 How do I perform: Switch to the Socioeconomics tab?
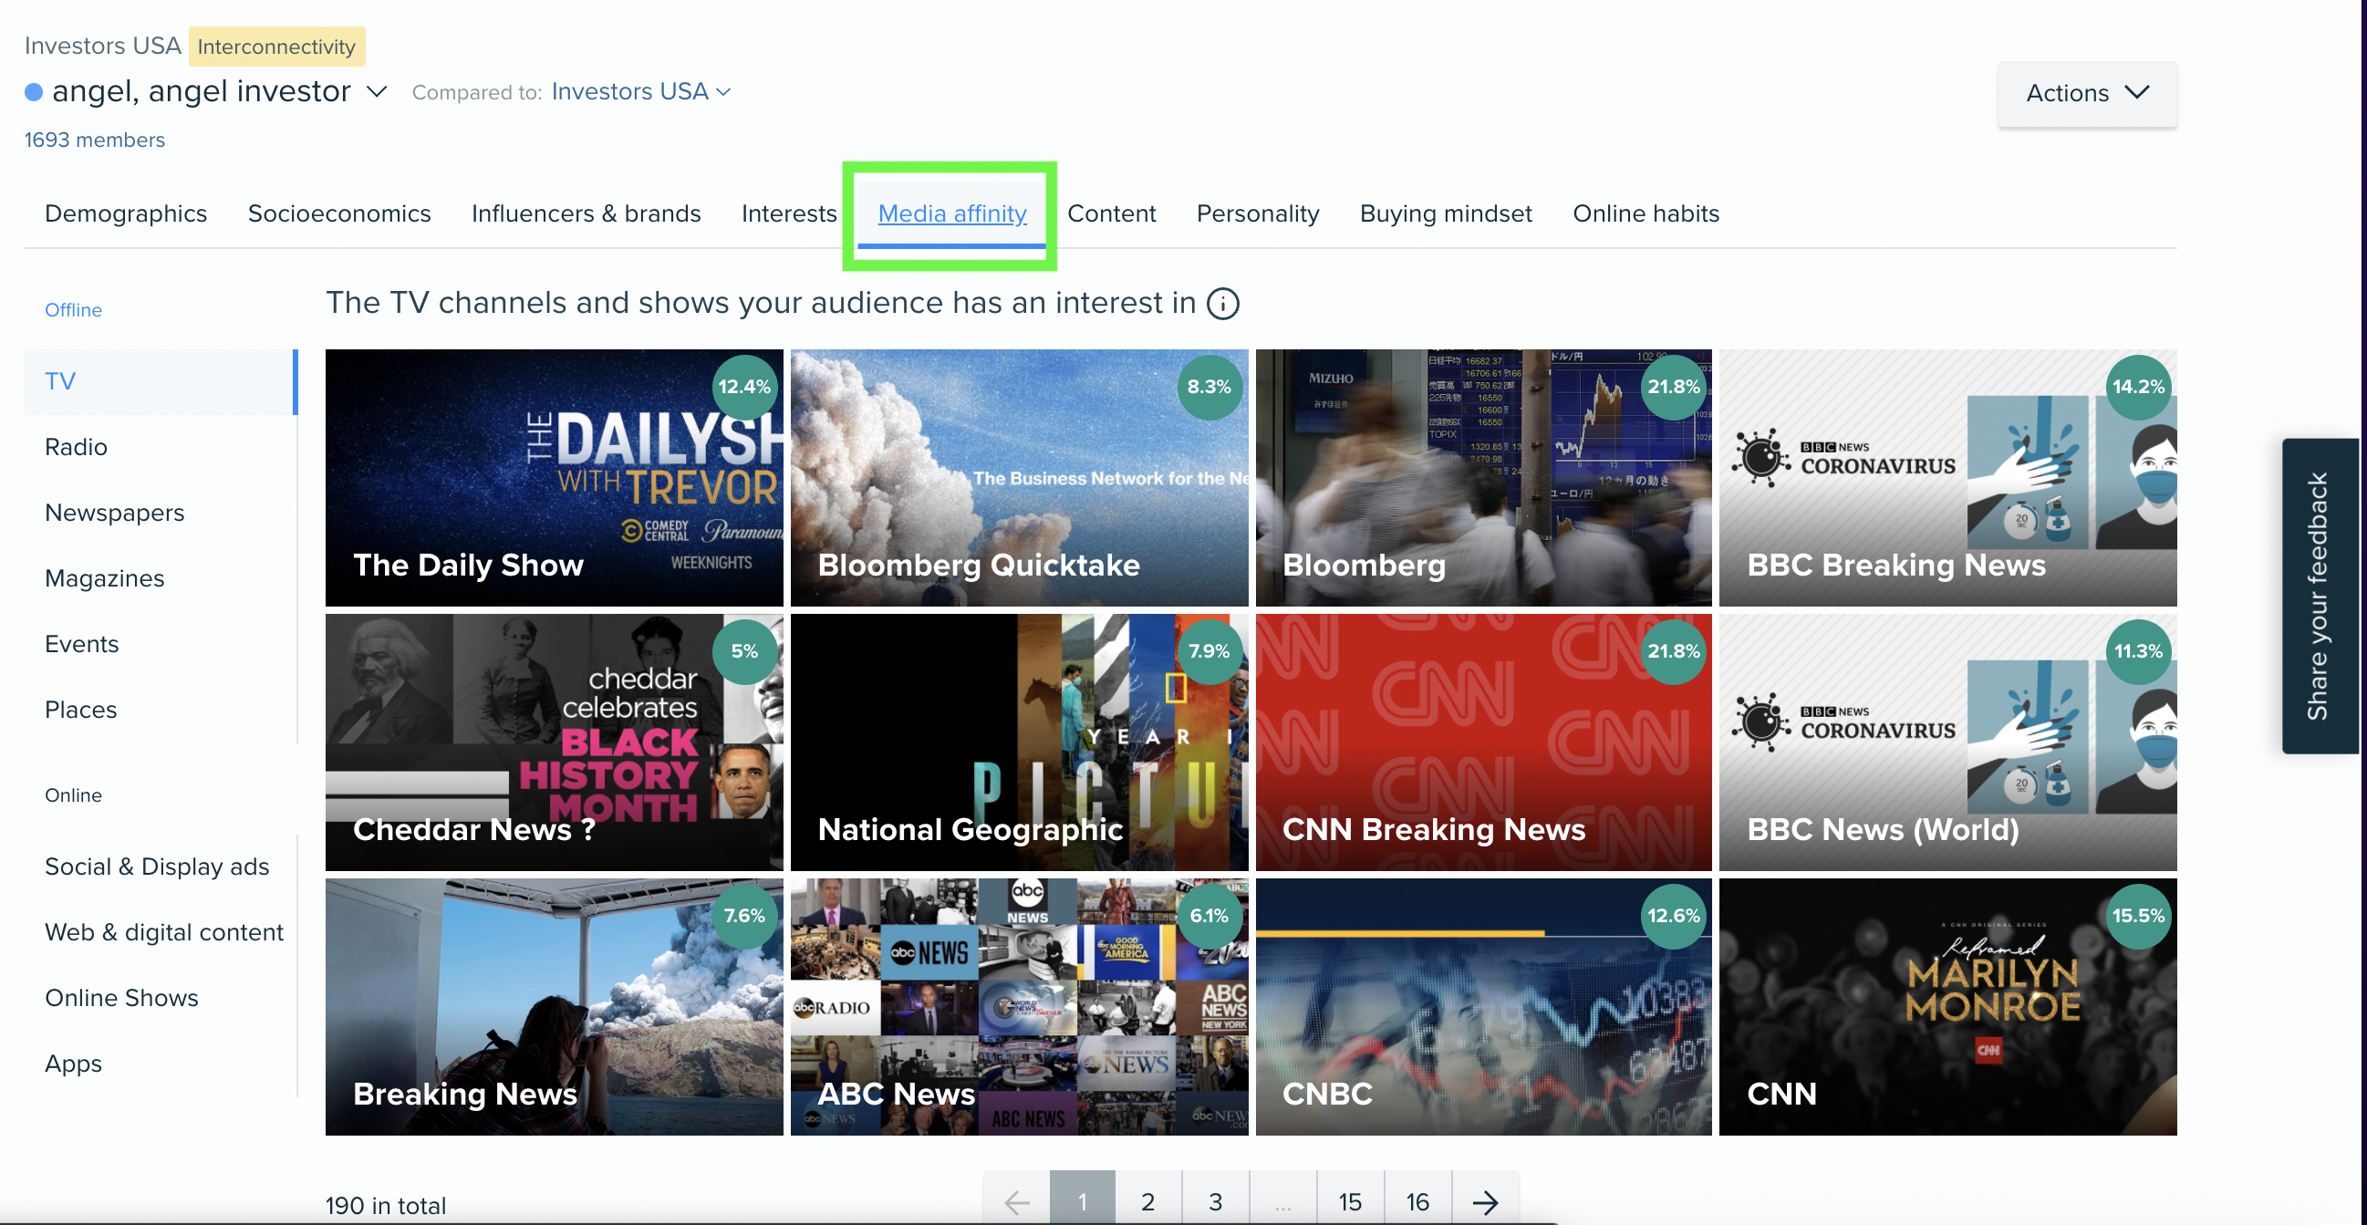tap(339, 213)
